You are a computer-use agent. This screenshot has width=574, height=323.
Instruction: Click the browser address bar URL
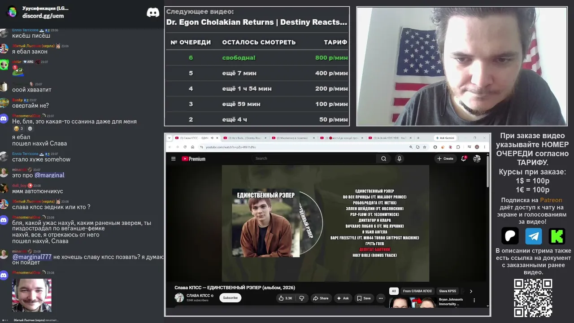pyautogui.click(x=231, y=147)
